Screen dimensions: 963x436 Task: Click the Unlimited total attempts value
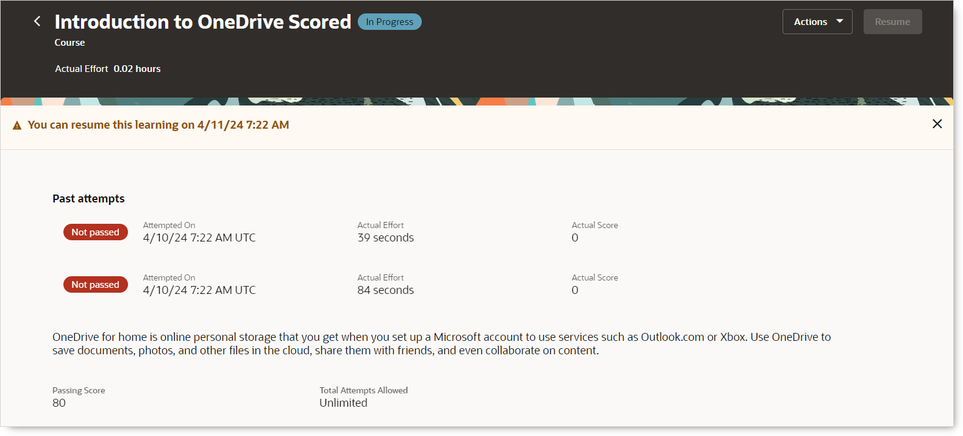pos(343,403)
